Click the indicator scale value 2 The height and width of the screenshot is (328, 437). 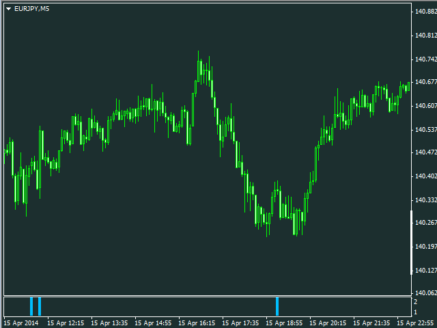[416, 302]
